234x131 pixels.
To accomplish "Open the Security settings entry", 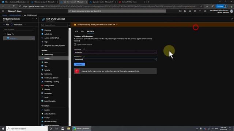I will 47,70.
